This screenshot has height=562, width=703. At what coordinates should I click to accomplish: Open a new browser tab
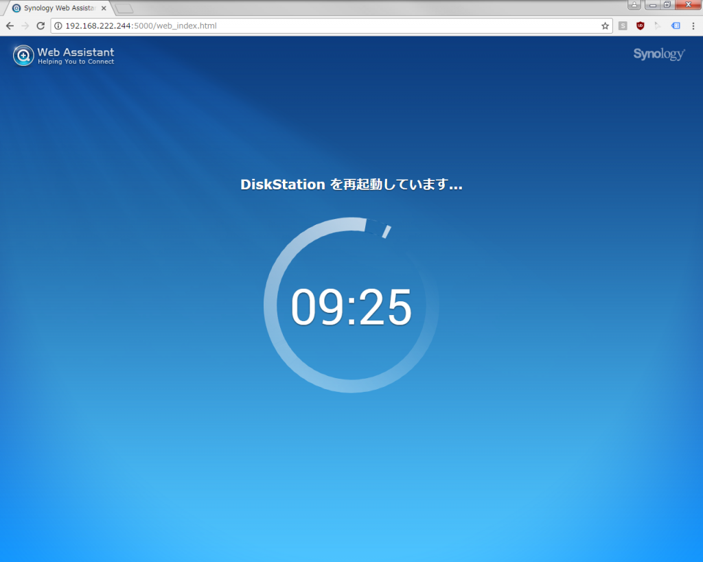tap(124, 8)
